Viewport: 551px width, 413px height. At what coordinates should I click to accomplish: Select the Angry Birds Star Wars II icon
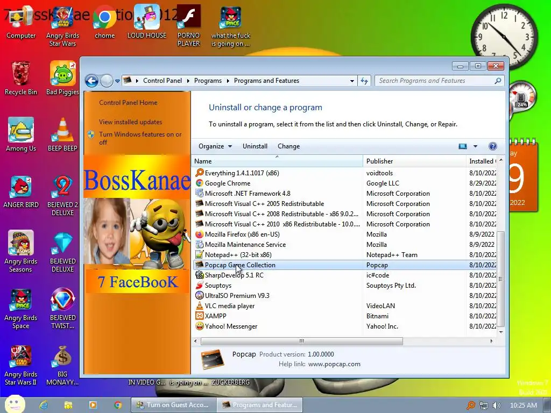pyautogui.click(x=21, y=365)
